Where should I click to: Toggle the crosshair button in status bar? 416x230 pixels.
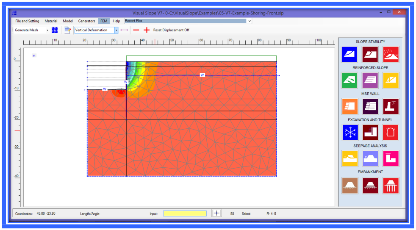[216, 213]
